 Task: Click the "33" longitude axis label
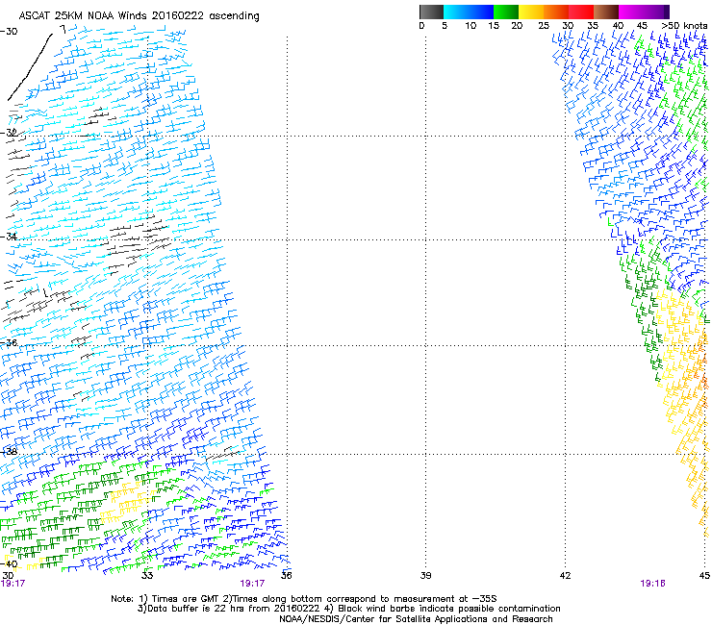click(147, 576)
